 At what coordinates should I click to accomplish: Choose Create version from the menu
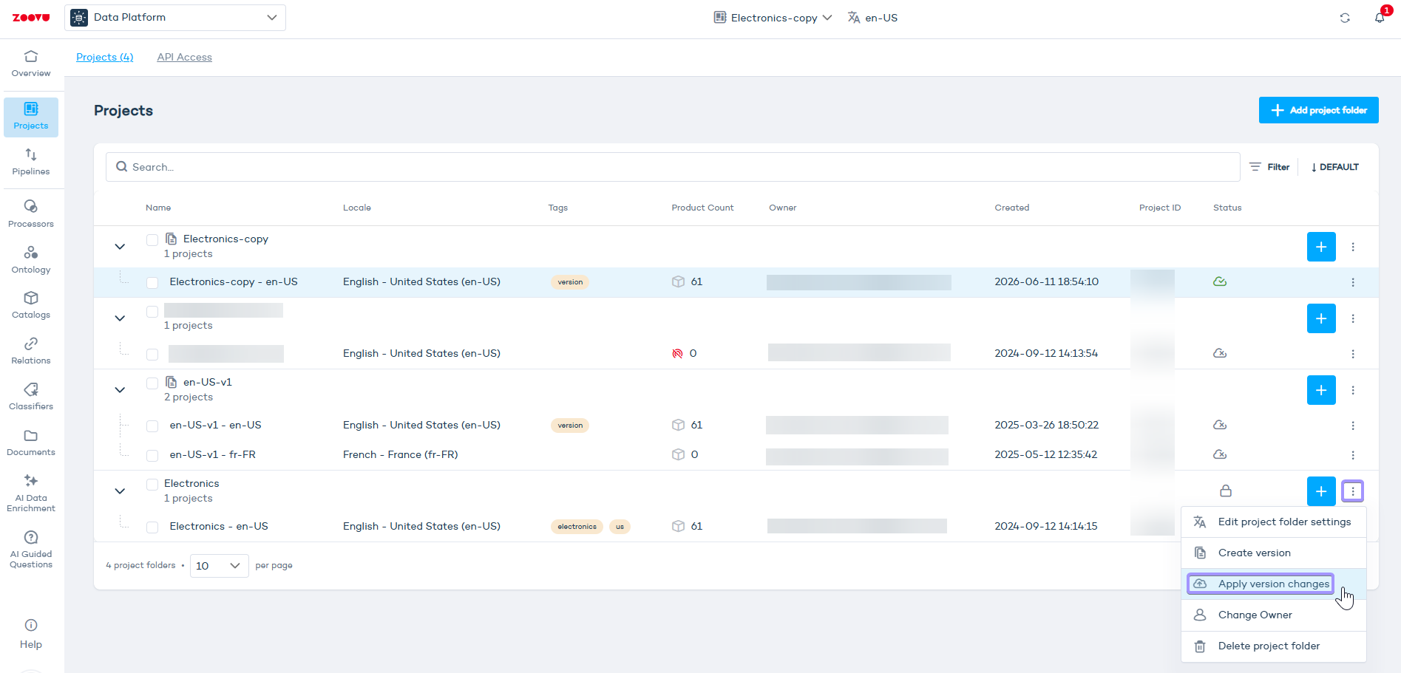[x=1274, y=553]
